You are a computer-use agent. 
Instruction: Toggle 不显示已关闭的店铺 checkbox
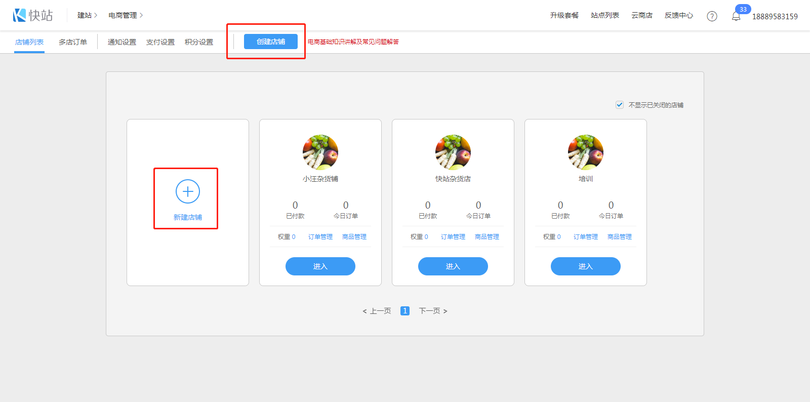coord(620,105)
